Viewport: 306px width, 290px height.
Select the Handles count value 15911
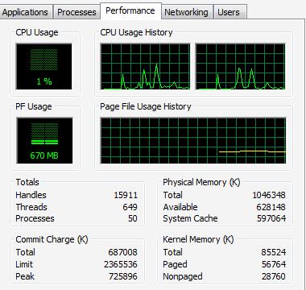click(126, 195)
